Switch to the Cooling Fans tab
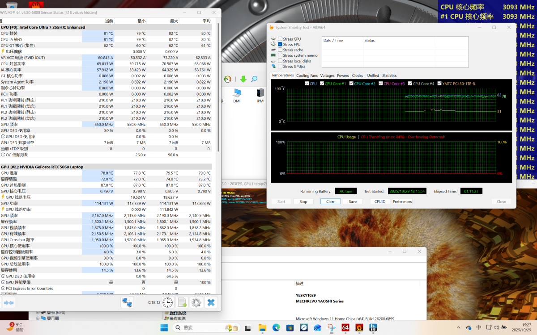This screenshot has width=537, height=335. pyautogui.click(x=307, y=75)
